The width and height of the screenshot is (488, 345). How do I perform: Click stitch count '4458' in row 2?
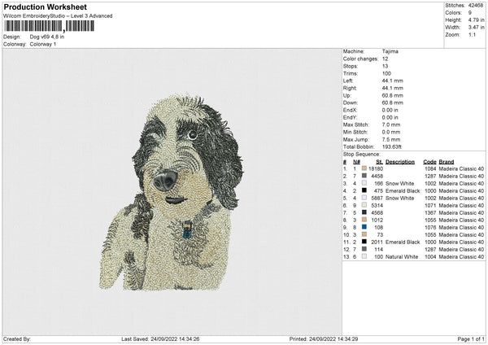(377, 176)
